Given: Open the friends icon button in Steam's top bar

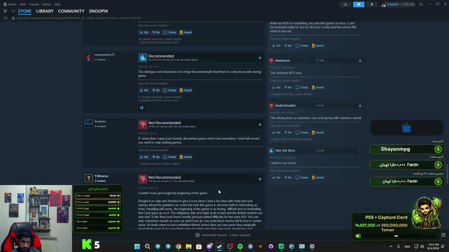Looking at the screenshot, I should pos(346,4).
